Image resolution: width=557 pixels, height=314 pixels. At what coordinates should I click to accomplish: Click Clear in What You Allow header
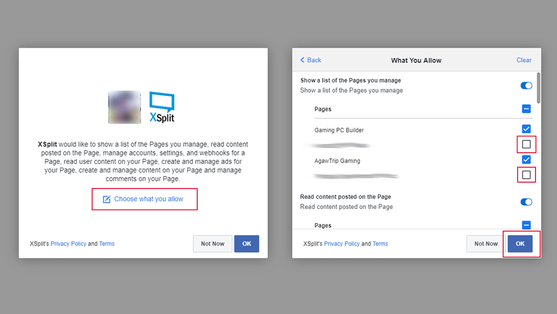524,60
